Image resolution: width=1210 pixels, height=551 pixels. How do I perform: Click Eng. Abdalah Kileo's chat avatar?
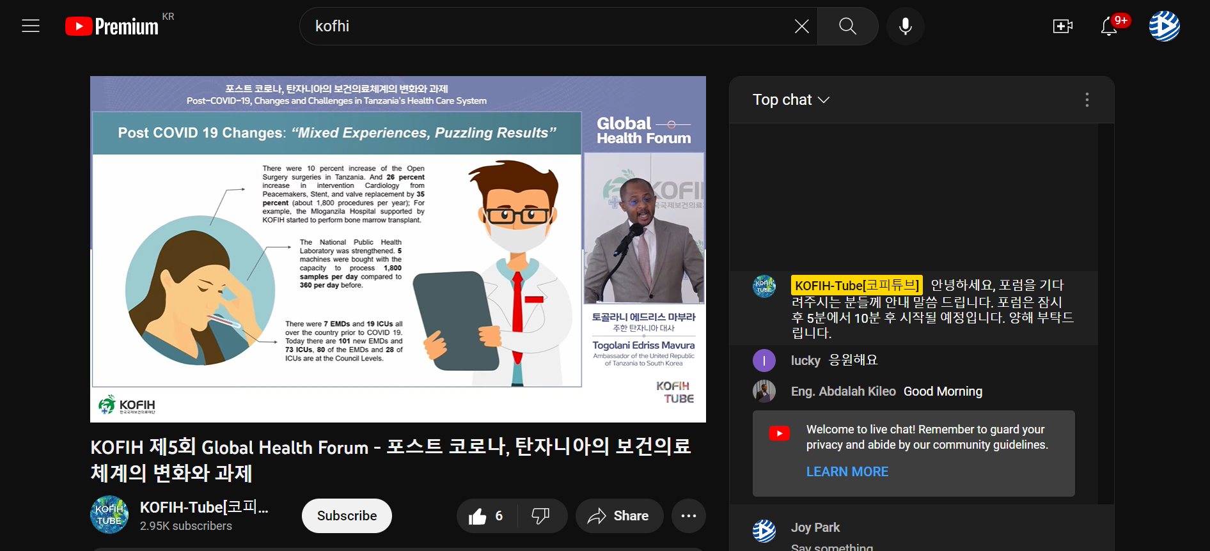(764, 391)
